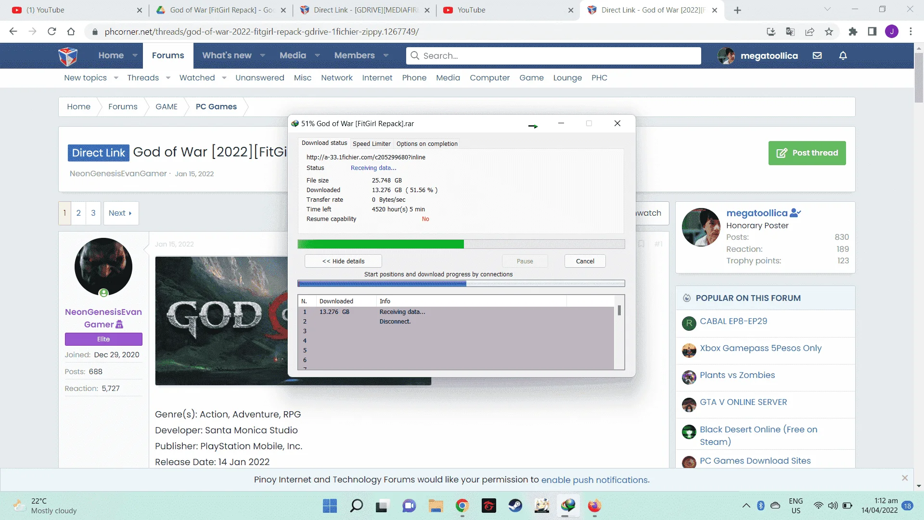Go to browser home page icon
The width and height of the screenshot is (924, 520).
tap(71, 32)
